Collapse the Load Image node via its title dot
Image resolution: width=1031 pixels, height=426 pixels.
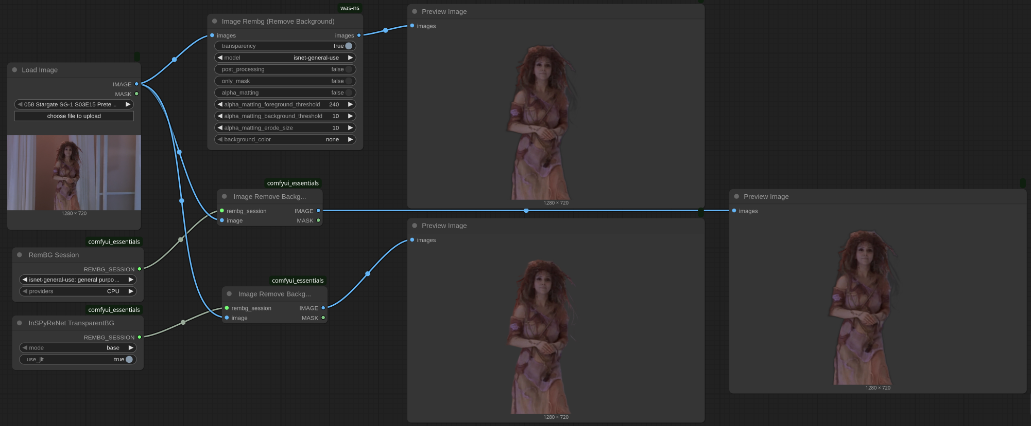click(x=15, y=70)
